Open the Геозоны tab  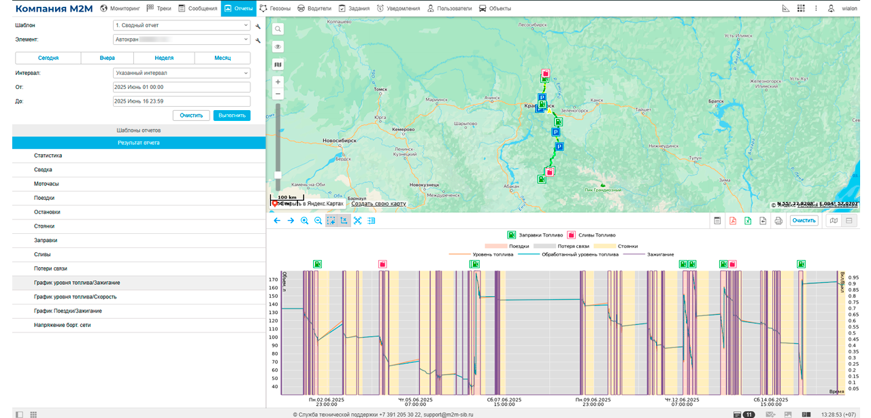[275, 8]
